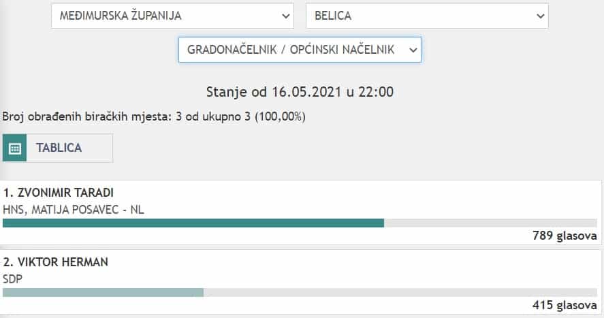The height and width of the screenshot is (318, 604).
Task: Click the table grid icon beside TABLICA
Action: pos(15,148)
